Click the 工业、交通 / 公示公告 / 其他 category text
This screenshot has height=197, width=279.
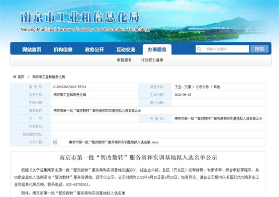point(198,87)
